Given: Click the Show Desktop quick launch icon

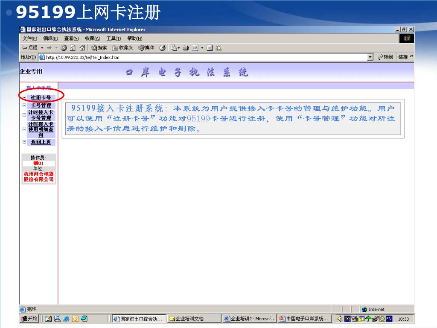Looking at the screenshot, I should click(58, 319).
